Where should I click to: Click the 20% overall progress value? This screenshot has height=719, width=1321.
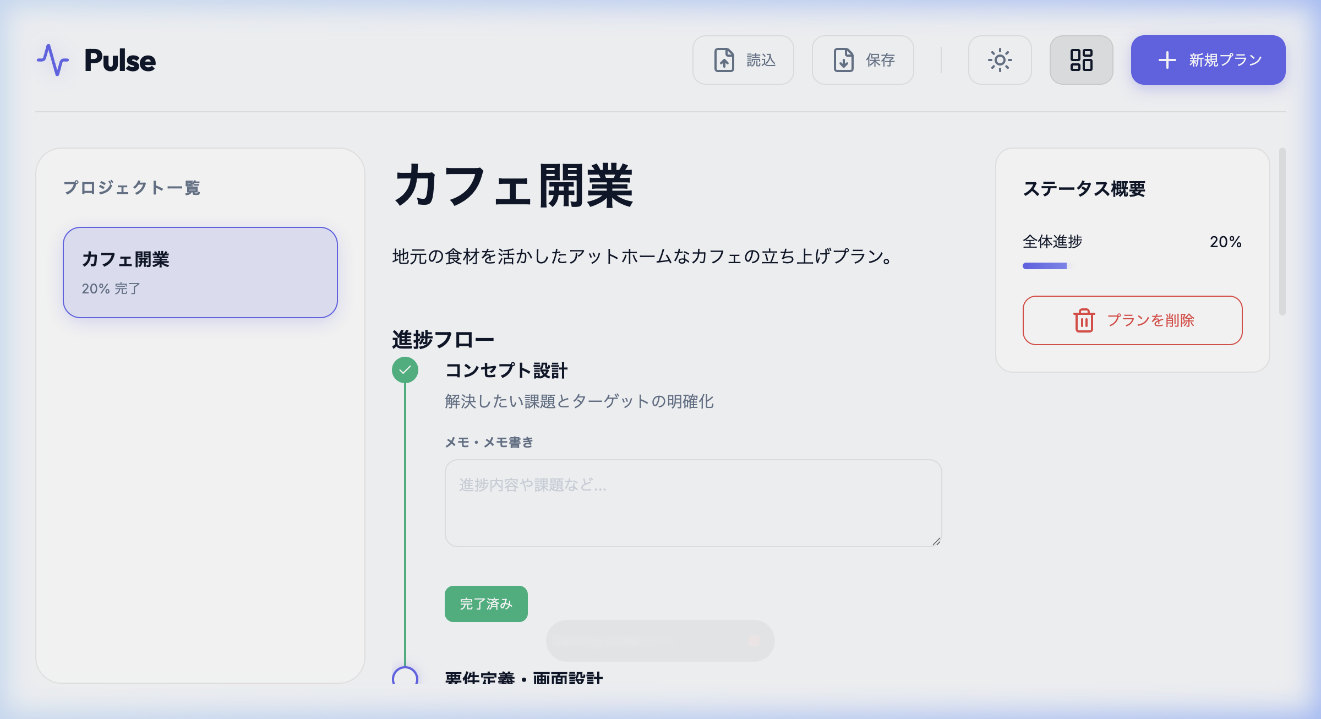tap(1225, 242)
